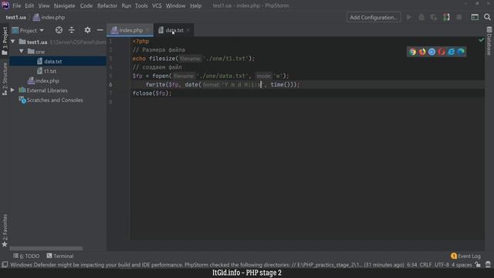Click the project window layout icon in toolbar
Screen dimensions: 494x278
tap(475, 17)
